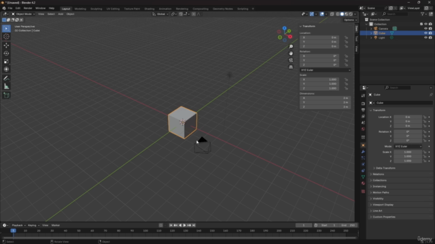Disable Cube in renders camera icon
The height and width of the screenshot is (244, 435).
tap(430, 33)
